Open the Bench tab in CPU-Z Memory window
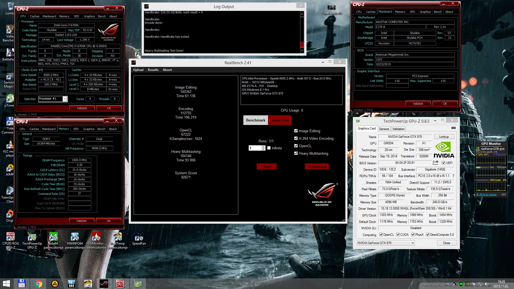The height and width of the screenshot is (289, 514). click(101, 129)
